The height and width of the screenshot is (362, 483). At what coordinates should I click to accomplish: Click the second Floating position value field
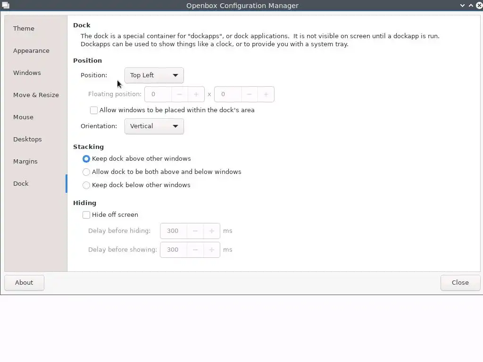[228, 94]
